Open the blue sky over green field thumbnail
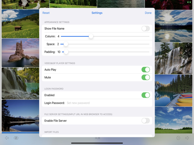194x145 pixels. coord(173,120)
